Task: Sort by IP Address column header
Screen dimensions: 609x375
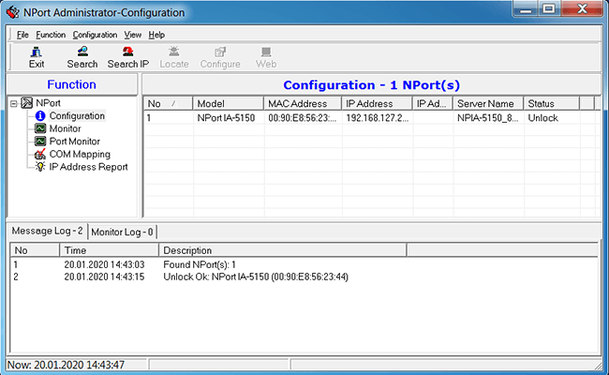Action: (x=378, y=104)
